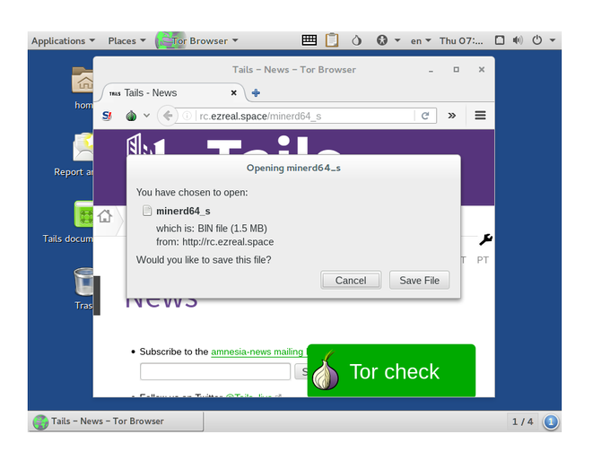The image size is (610, 469).
Task: Open the home folder desktop icon
Action: [83, 89]
